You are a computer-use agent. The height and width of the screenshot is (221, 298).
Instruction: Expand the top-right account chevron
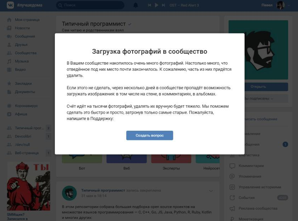pos(289,5)
